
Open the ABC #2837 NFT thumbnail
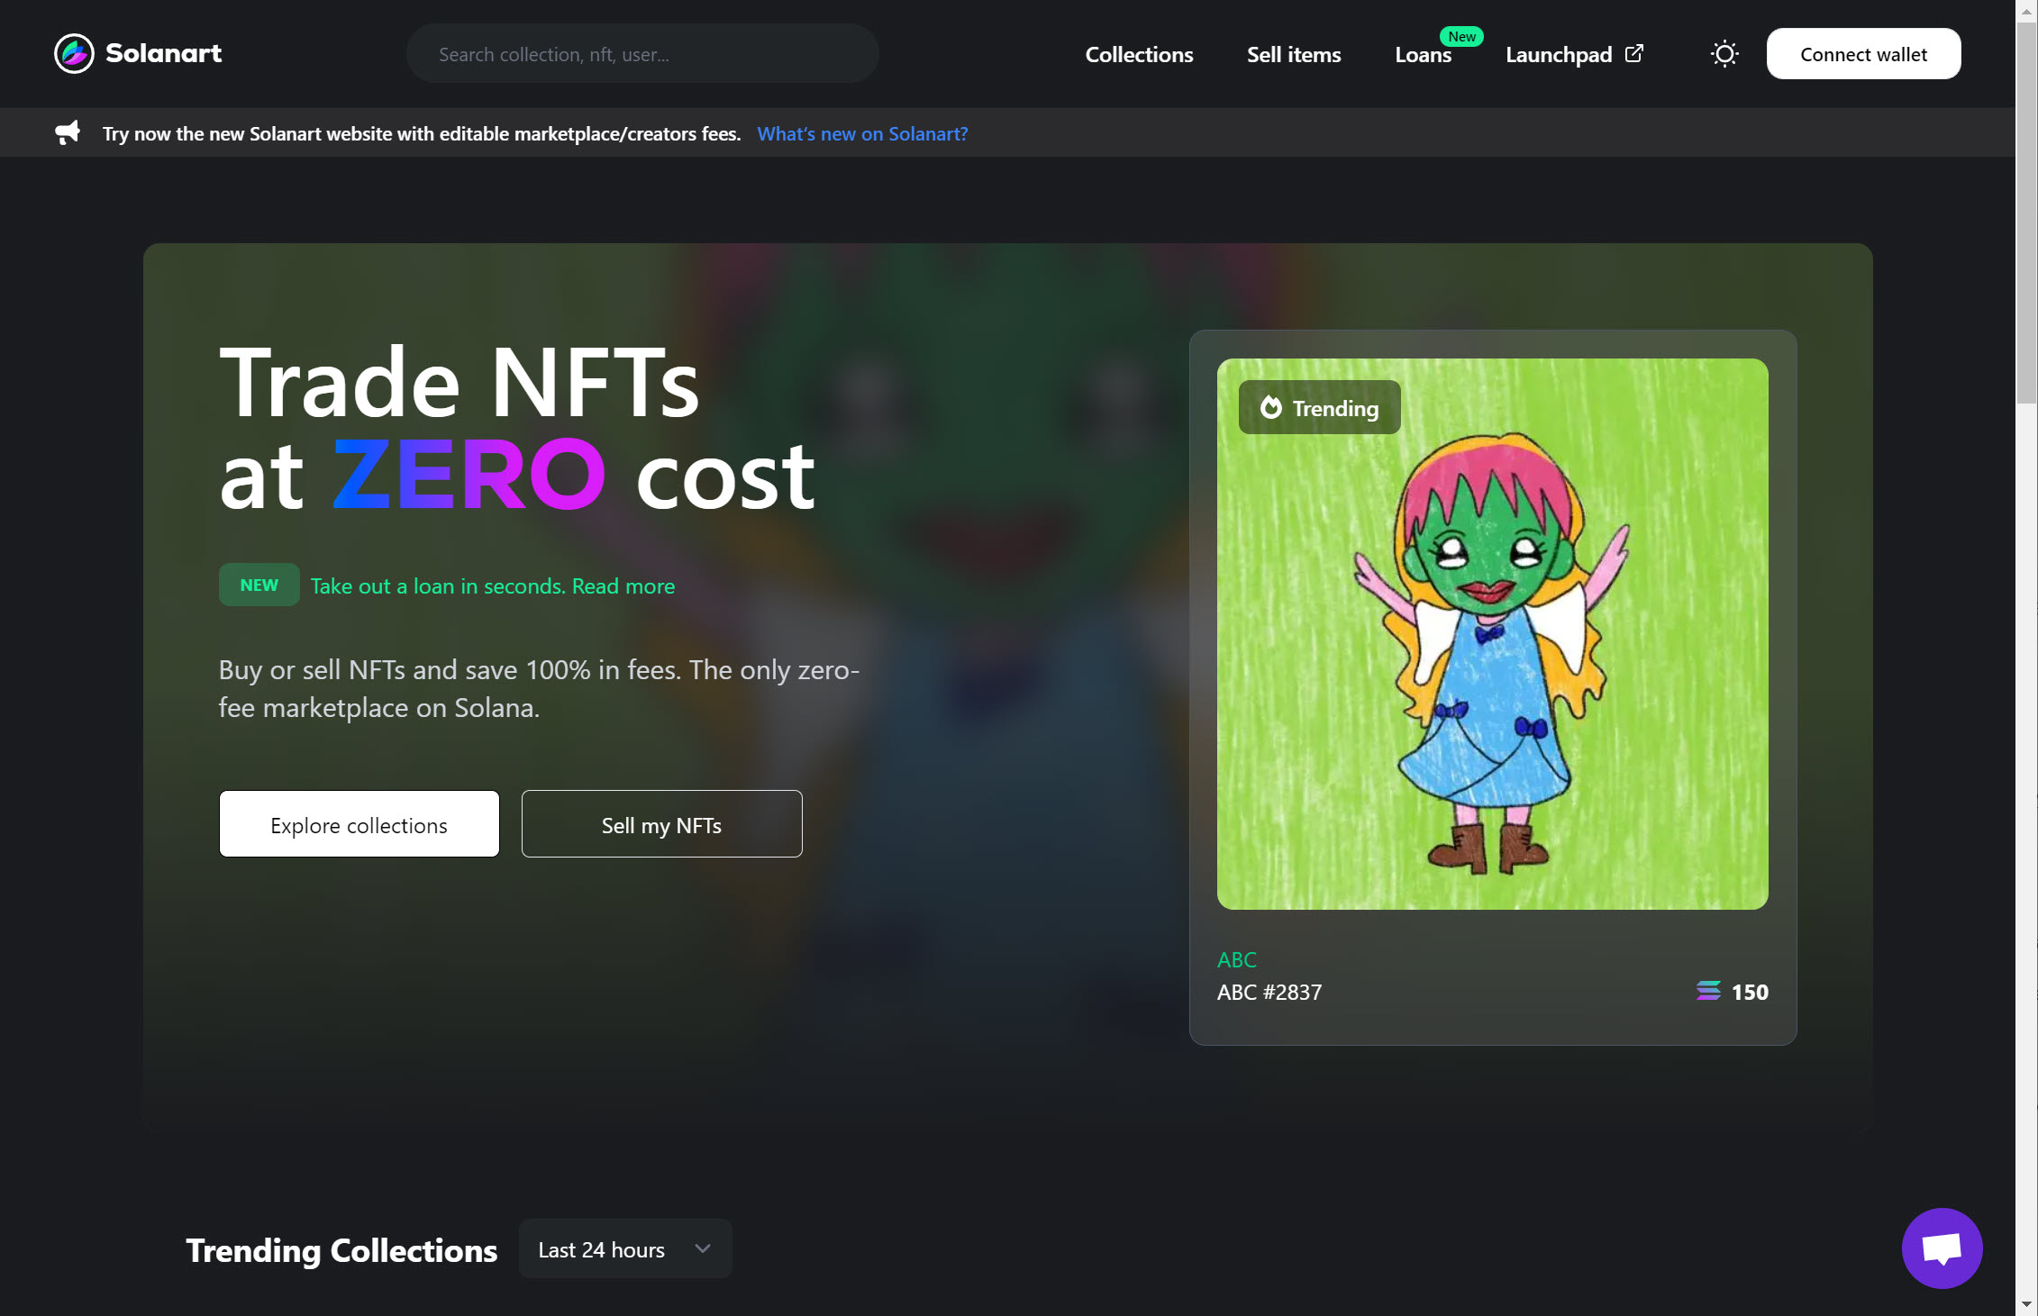tap(1492, 633)
